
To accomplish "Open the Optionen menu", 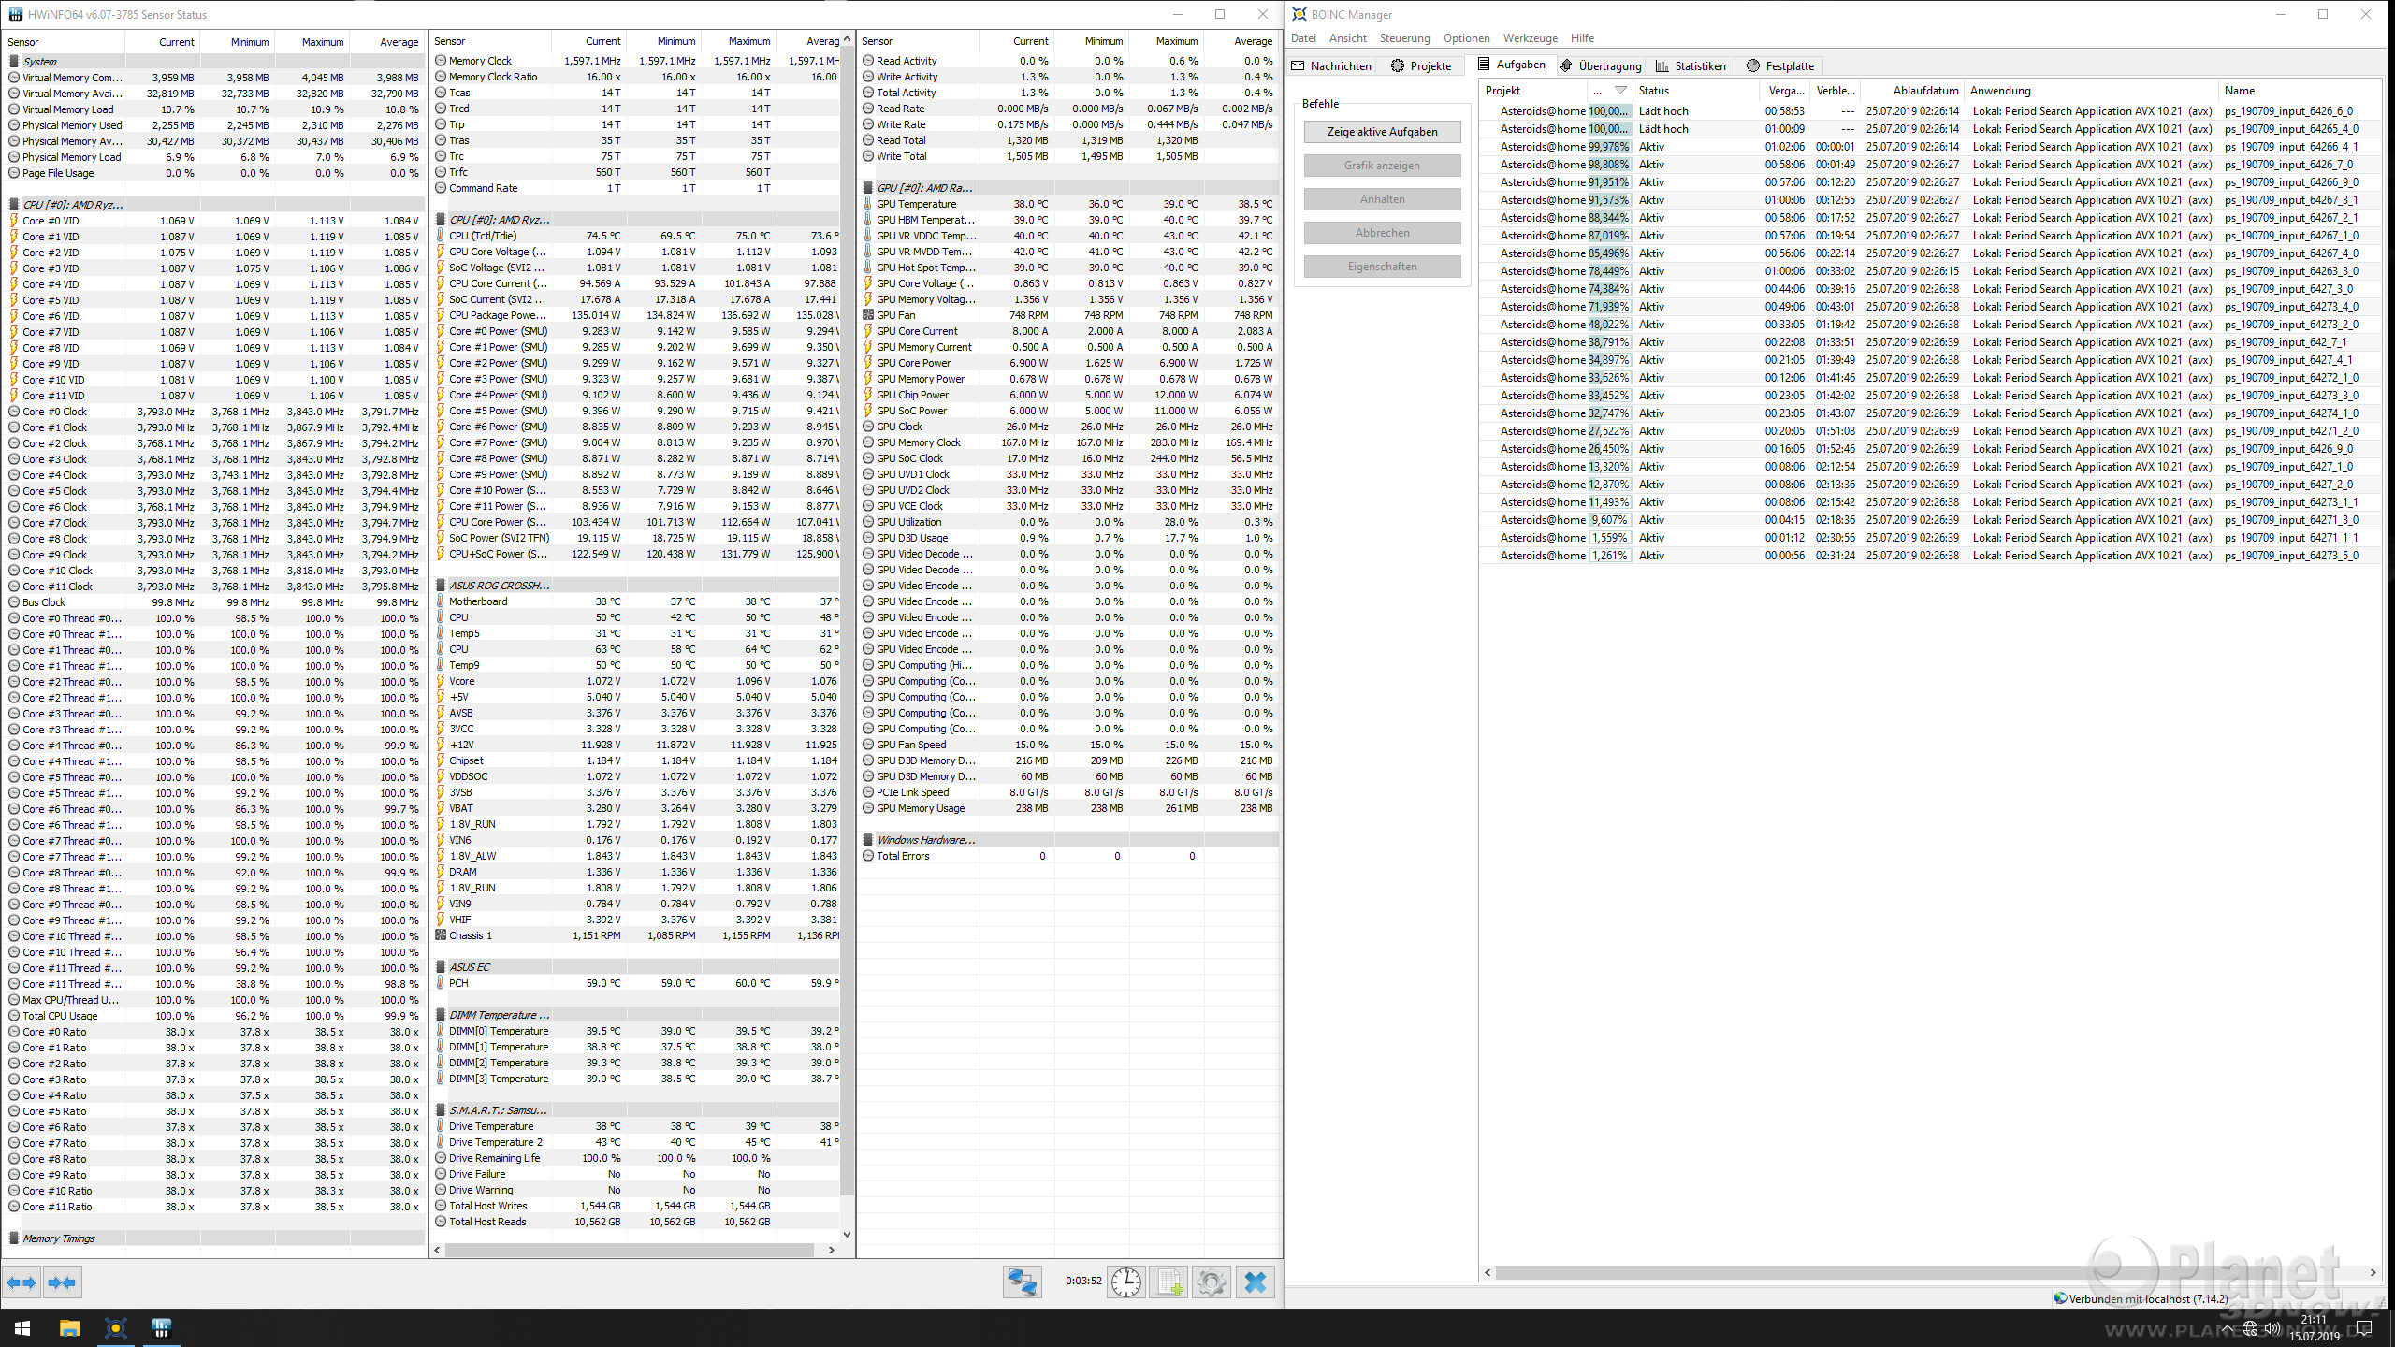I will (x=1466, y=38).
